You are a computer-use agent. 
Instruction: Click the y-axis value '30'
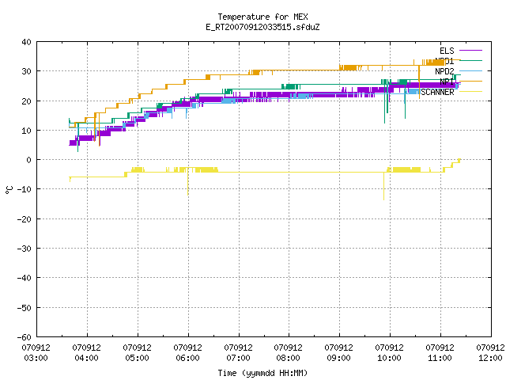(x=26, y=71)
